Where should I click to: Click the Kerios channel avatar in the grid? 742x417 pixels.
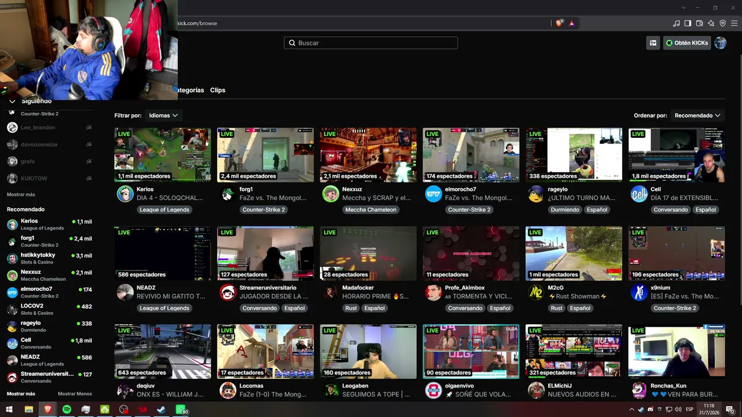coord(125,194)
